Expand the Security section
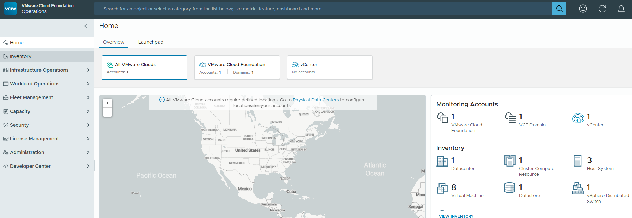Screen dimensions: 632x218 tap(88, 125)
